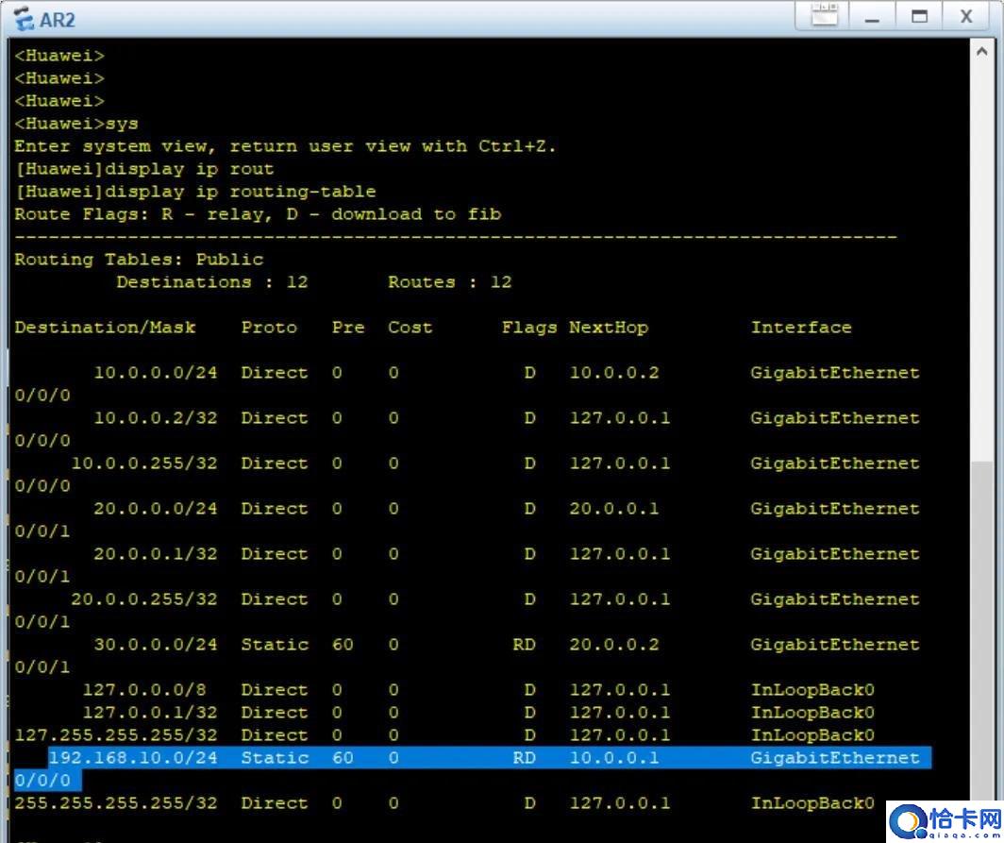This screenshot has width=1004, height=843.
Task: Click the scrollbar up arrow
Action: pyautogui.click(x=981, y=51)
